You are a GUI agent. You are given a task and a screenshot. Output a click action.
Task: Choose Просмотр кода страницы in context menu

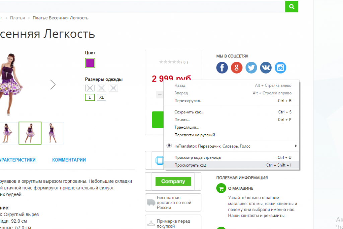[x=231, y=157]
